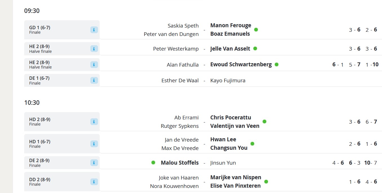Screen dimensions: 382x193
Task: Click winner dot next to Malou Stoffels
Action: point(153,162)
